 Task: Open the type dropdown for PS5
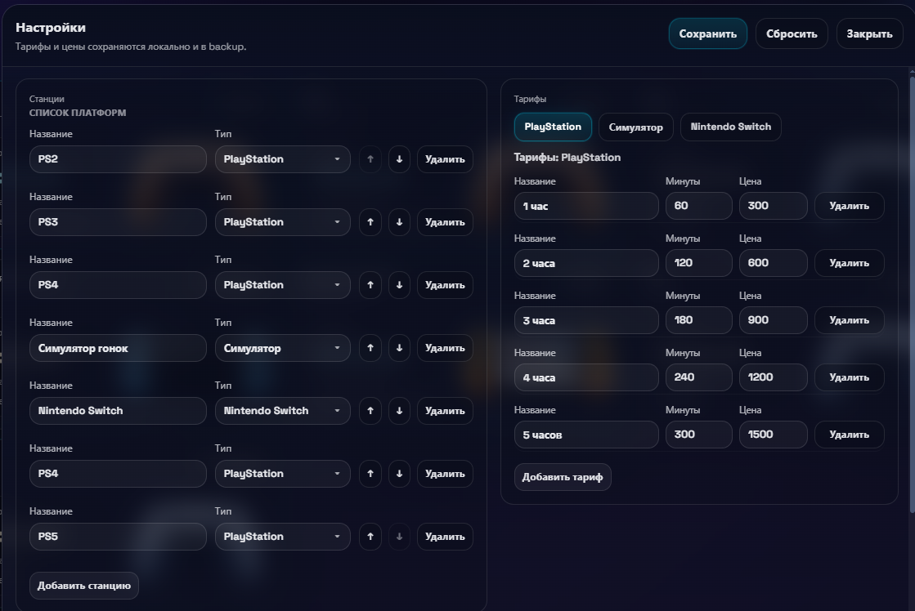pyautogui.click(x=282, y=537)
